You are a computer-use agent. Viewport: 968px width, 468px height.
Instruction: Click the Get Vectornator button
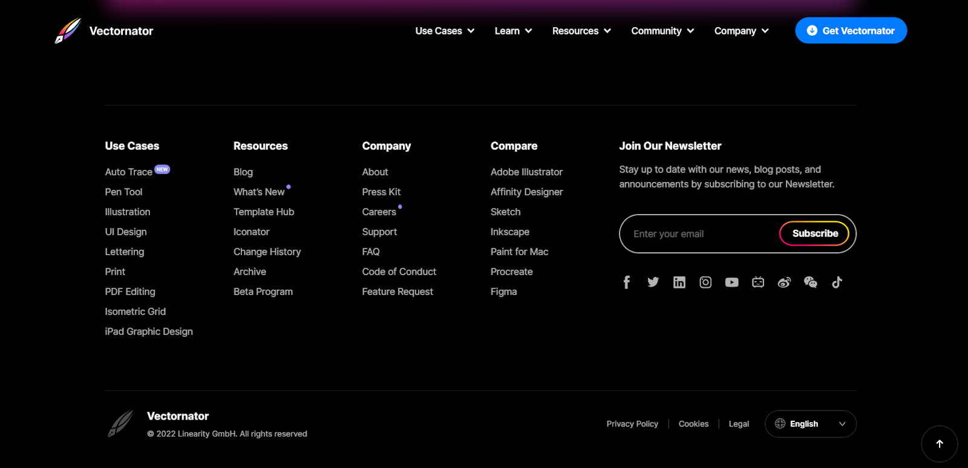point(851,30)
